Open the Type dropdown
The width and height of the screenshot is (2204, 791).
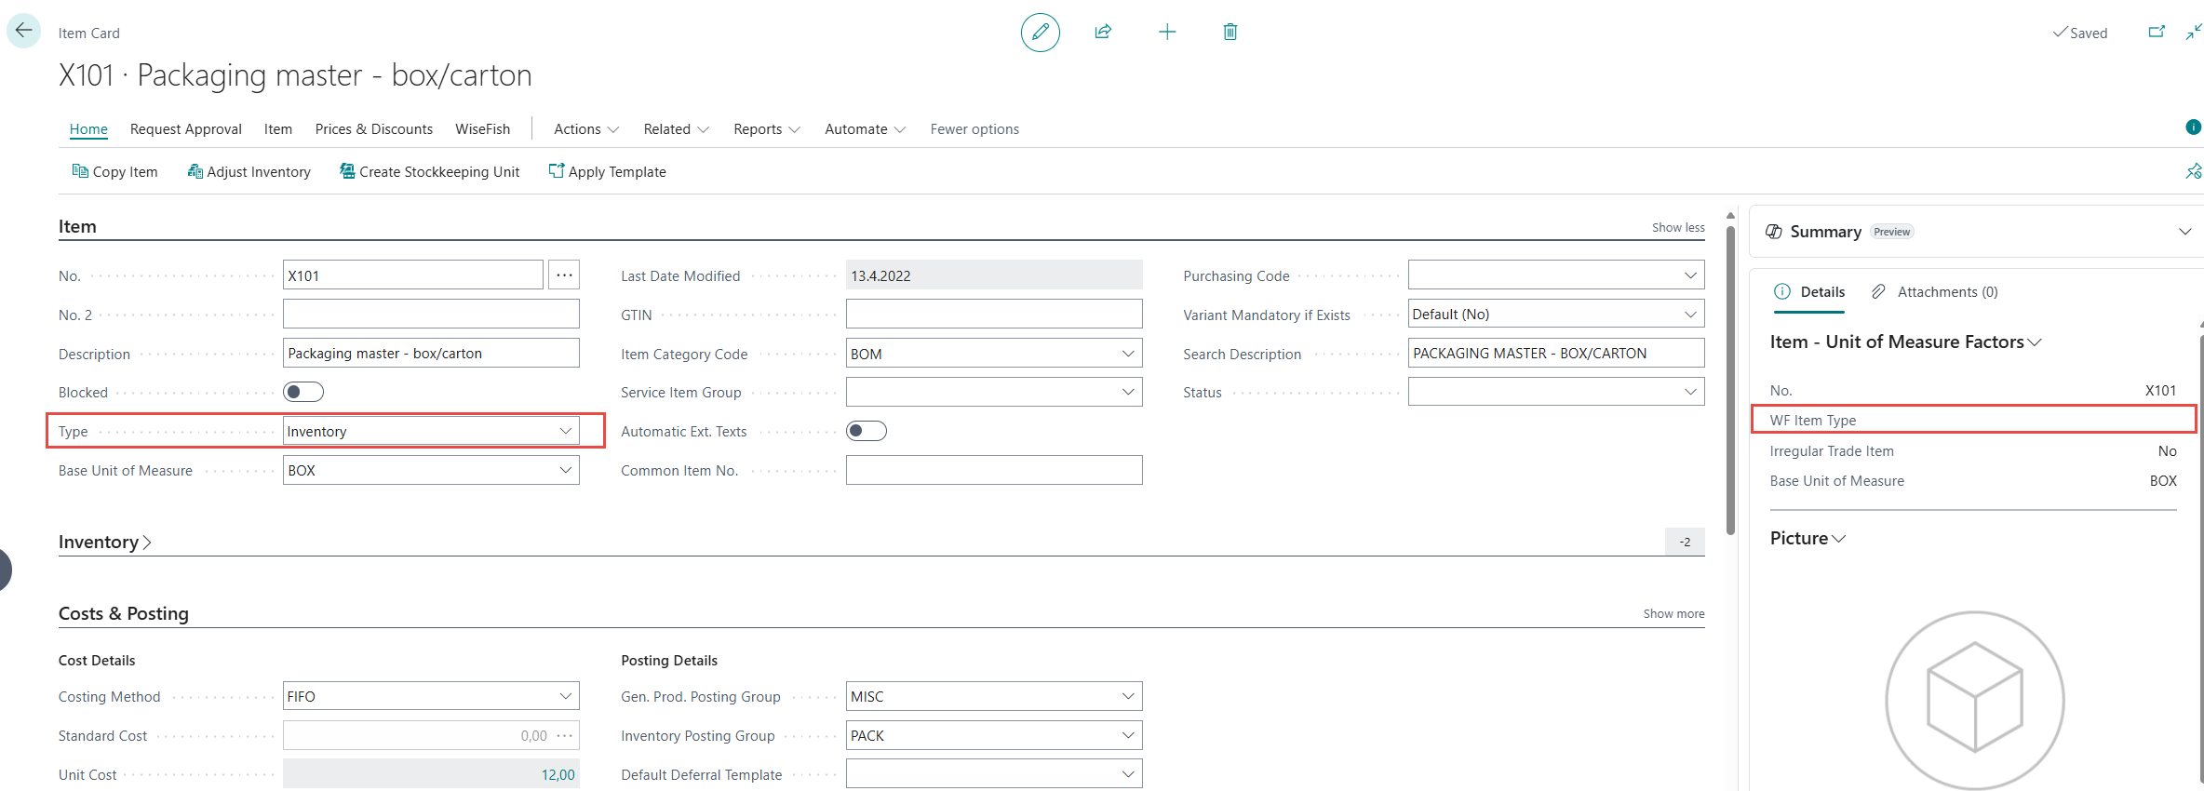(x=565, y=431)
